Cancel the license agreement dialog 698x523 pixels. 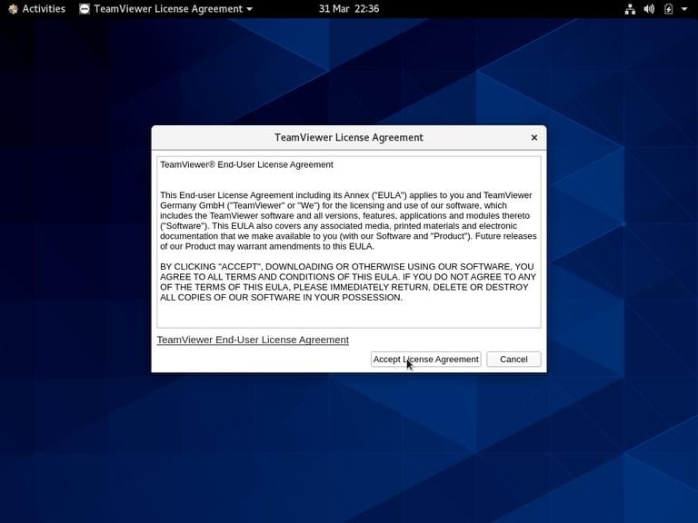click(514, 360)
